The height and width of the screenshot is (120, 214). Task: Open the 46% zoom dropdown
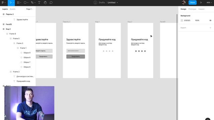[209, 3]
